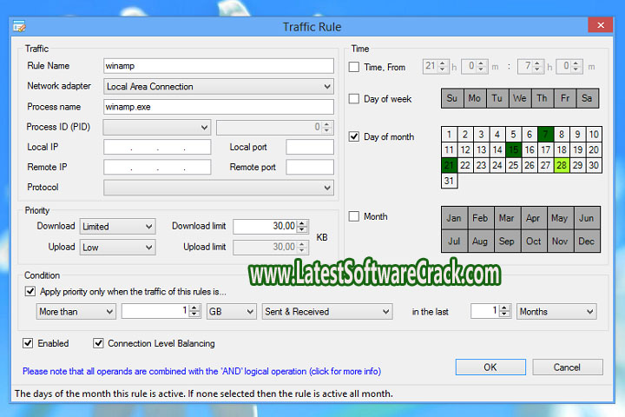Viewport: 625px width, 417px height.
Task: Increase Download limit with spinner up arrow
Action: pos(302,222)
